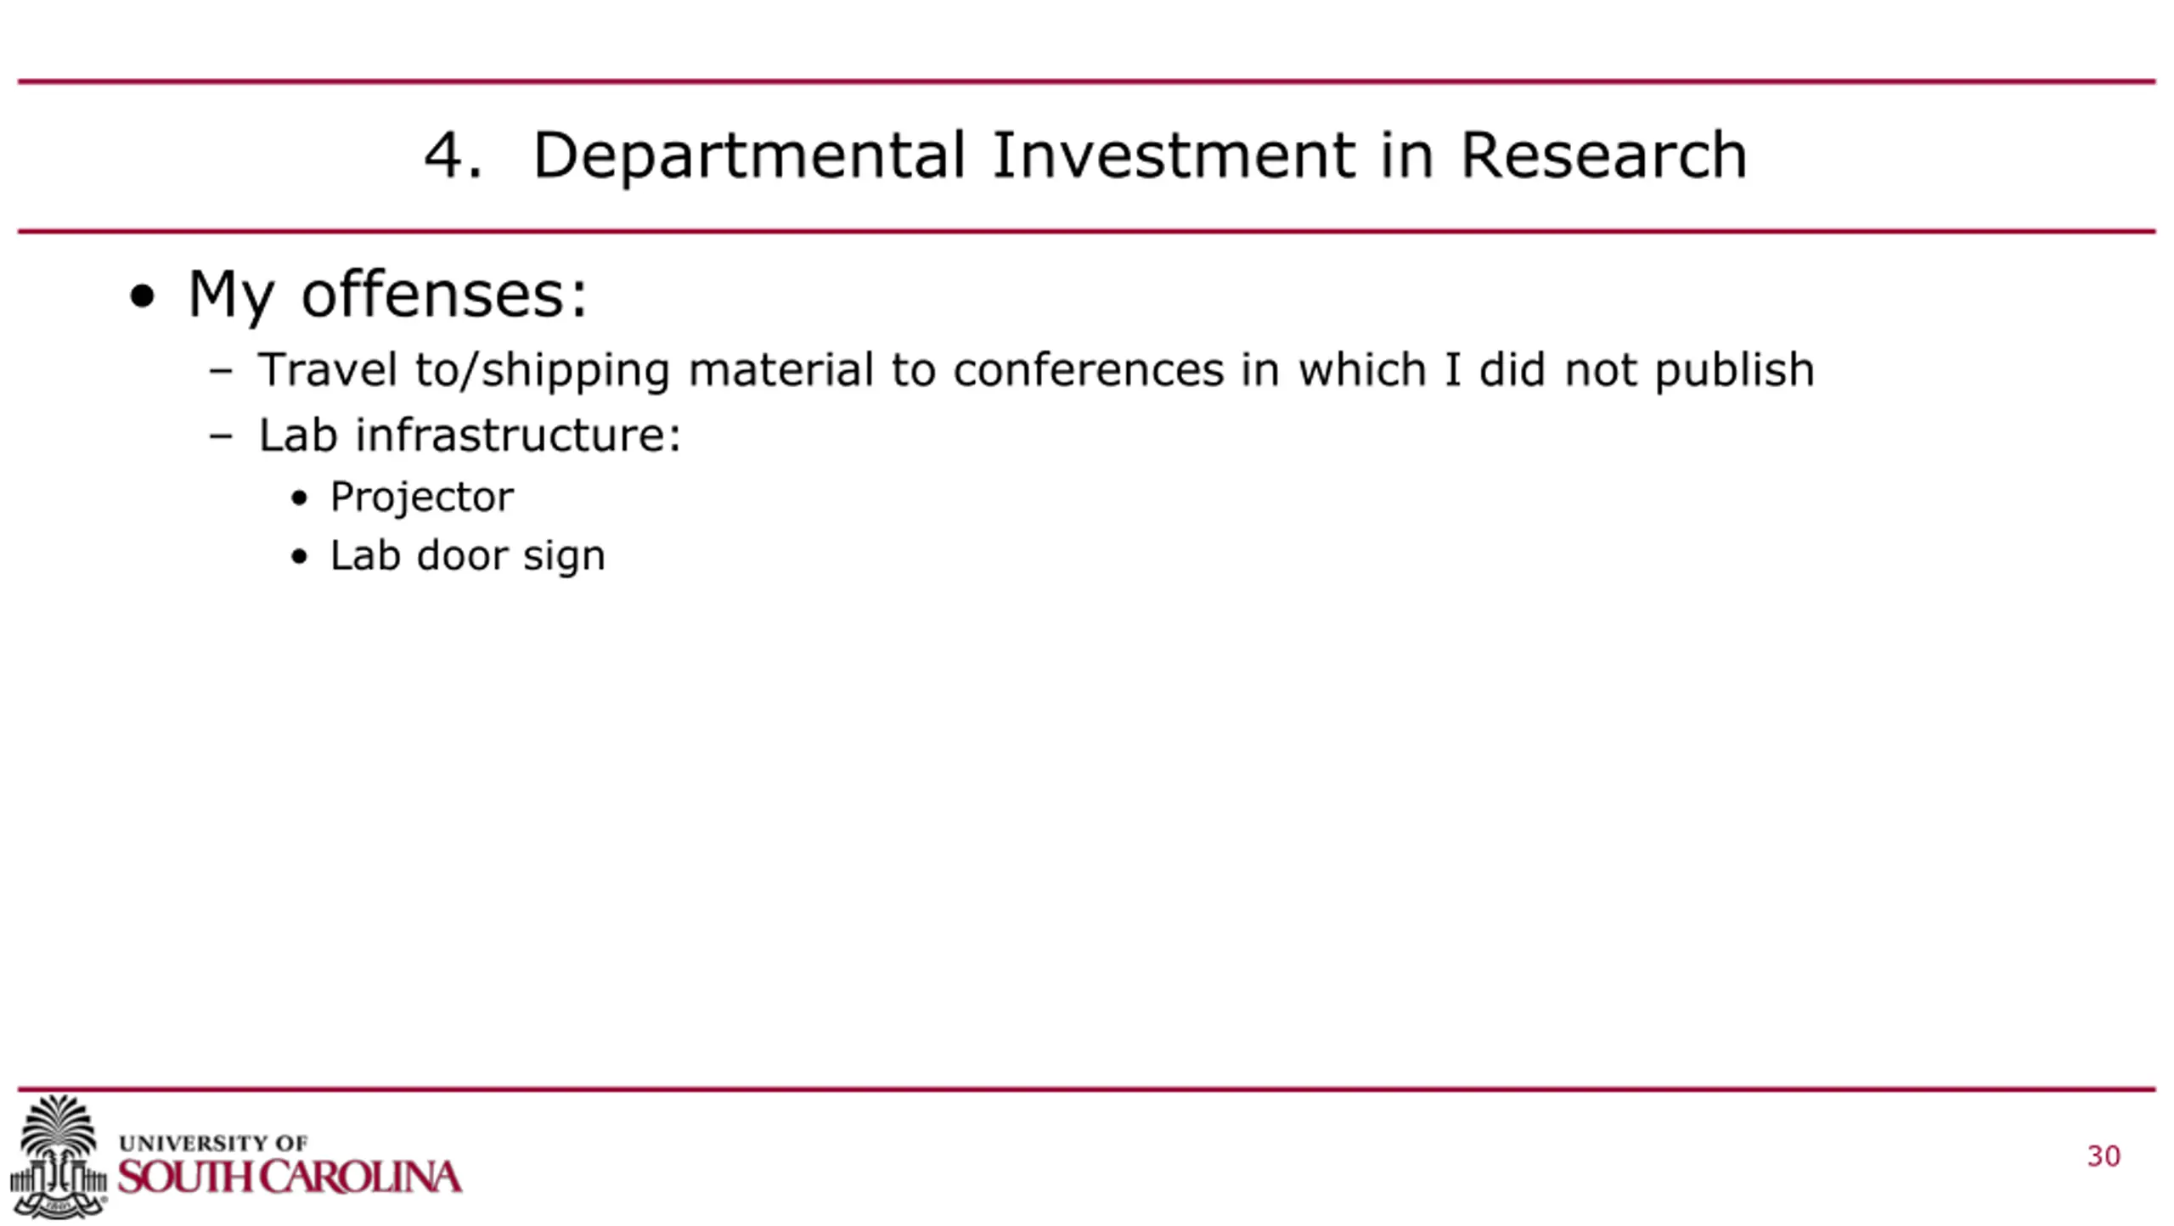This screenshot has width=2174, height=1226.
Task: Select the 'Lab infrastructure:' sub-bullet text
Action: click(470, 436)
